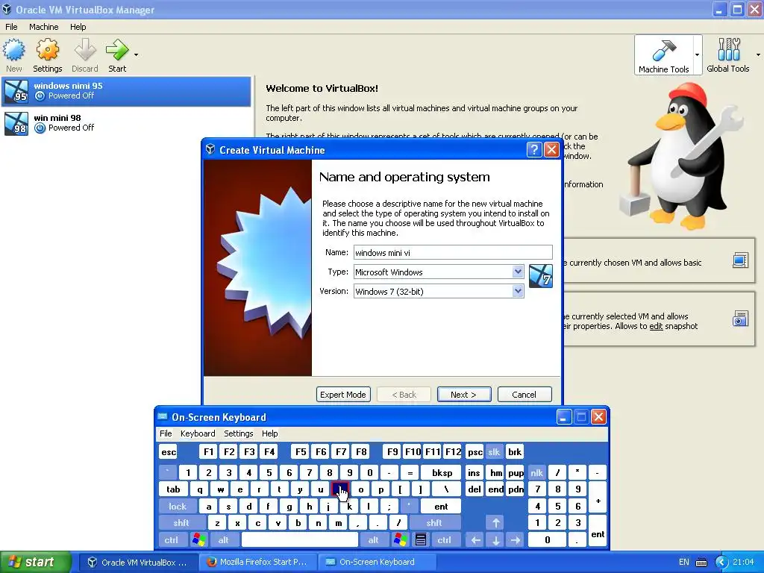
Task: Open File menu in On-Screen Keyboard
Action: [x=166, y=433]
